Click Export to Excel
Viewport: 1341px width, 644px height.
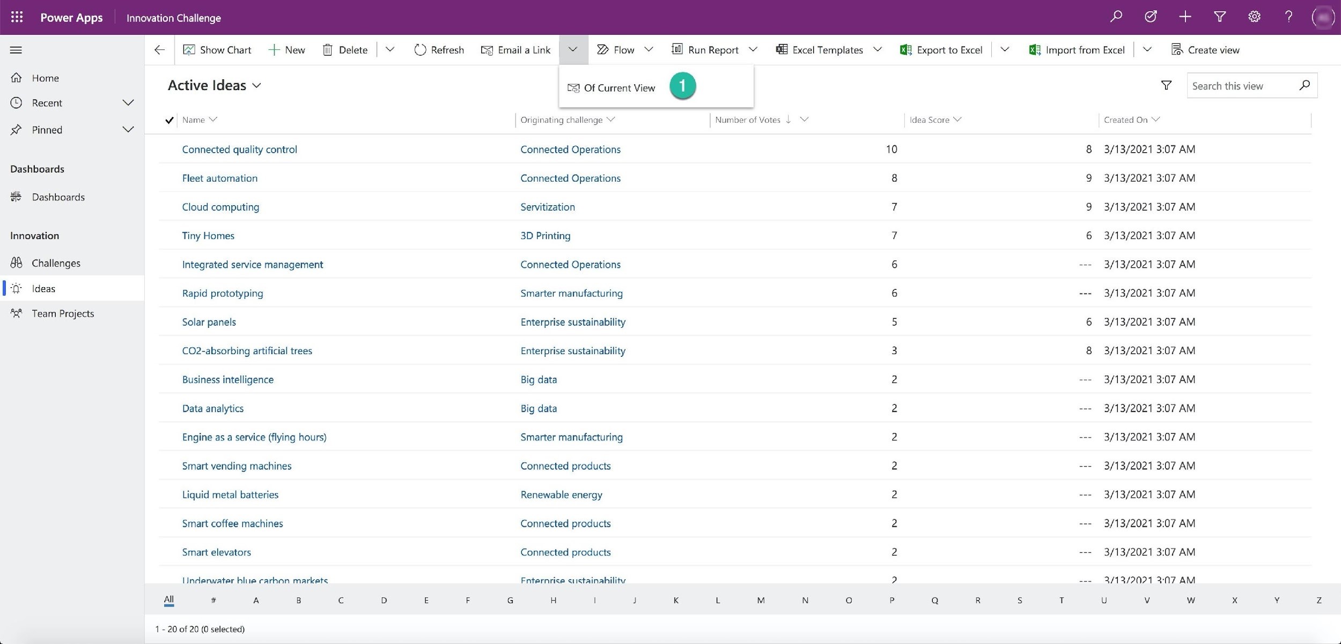pyautogui.click(x=941, y=50)
